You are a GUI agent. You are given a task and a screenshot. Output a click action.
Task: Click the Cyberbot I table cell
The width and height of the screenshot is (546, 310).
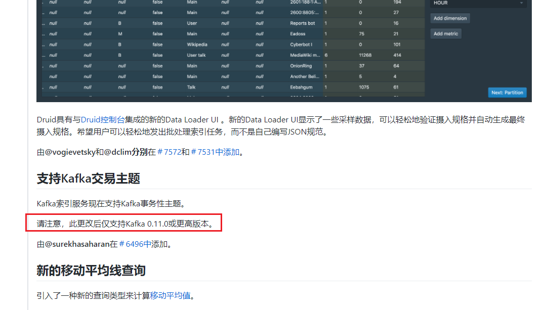[x=301, y=45]
